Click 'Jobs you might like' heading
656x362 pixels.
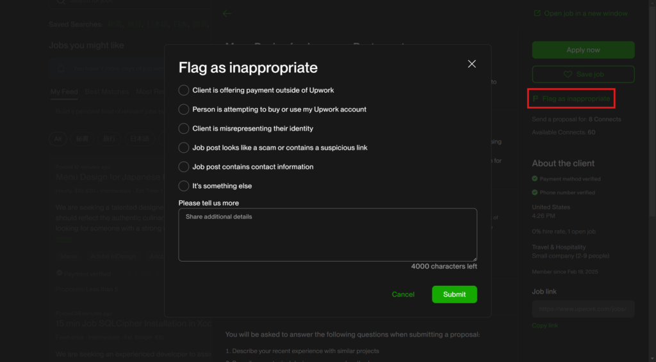pos(86,45)
